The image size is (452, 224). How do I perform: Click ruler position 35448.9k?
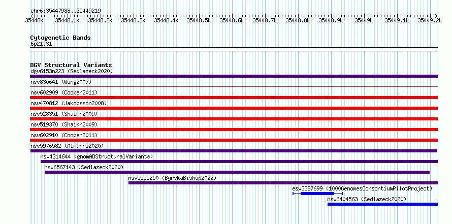[331, 20]
